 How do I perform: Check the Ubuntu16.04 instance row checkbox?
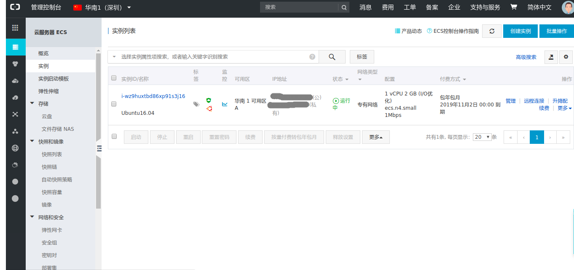pos(114,104)
